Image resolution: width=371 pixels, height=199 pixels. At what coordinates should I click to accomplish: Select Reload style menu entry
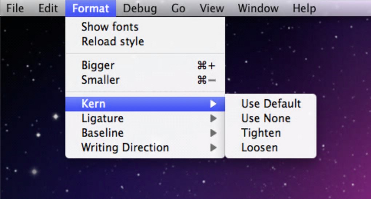113,41
